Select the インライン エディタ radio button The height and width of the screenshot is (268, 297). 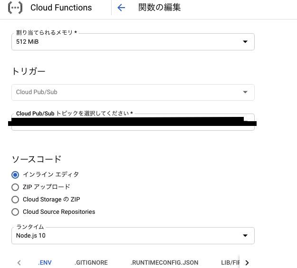pos(15,174)
